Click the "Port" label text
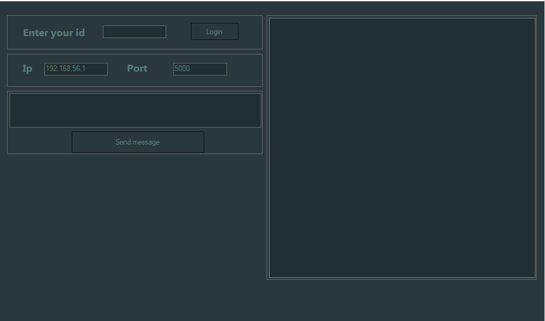The image size is (545, 321). 137,69
